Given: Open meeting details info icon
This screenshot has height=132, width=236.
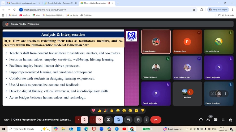Looking at the screenshot, I should [x=201, y=120].
